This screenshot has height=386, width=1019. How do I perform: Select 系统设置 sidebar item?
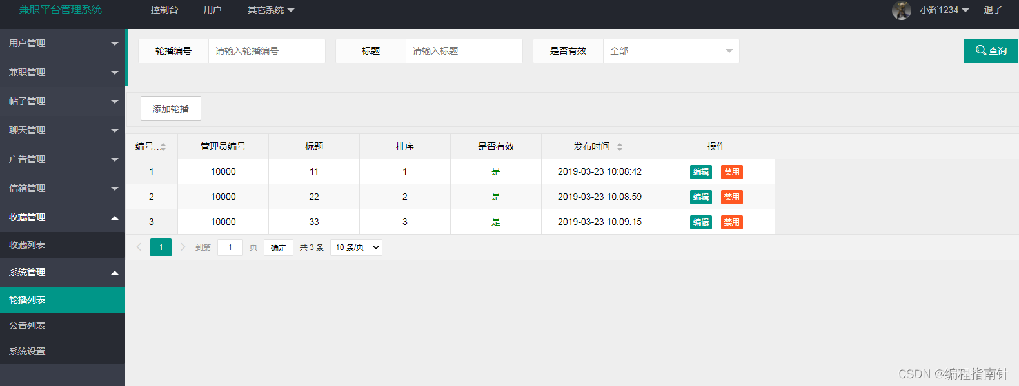click(x=63, y=351)
